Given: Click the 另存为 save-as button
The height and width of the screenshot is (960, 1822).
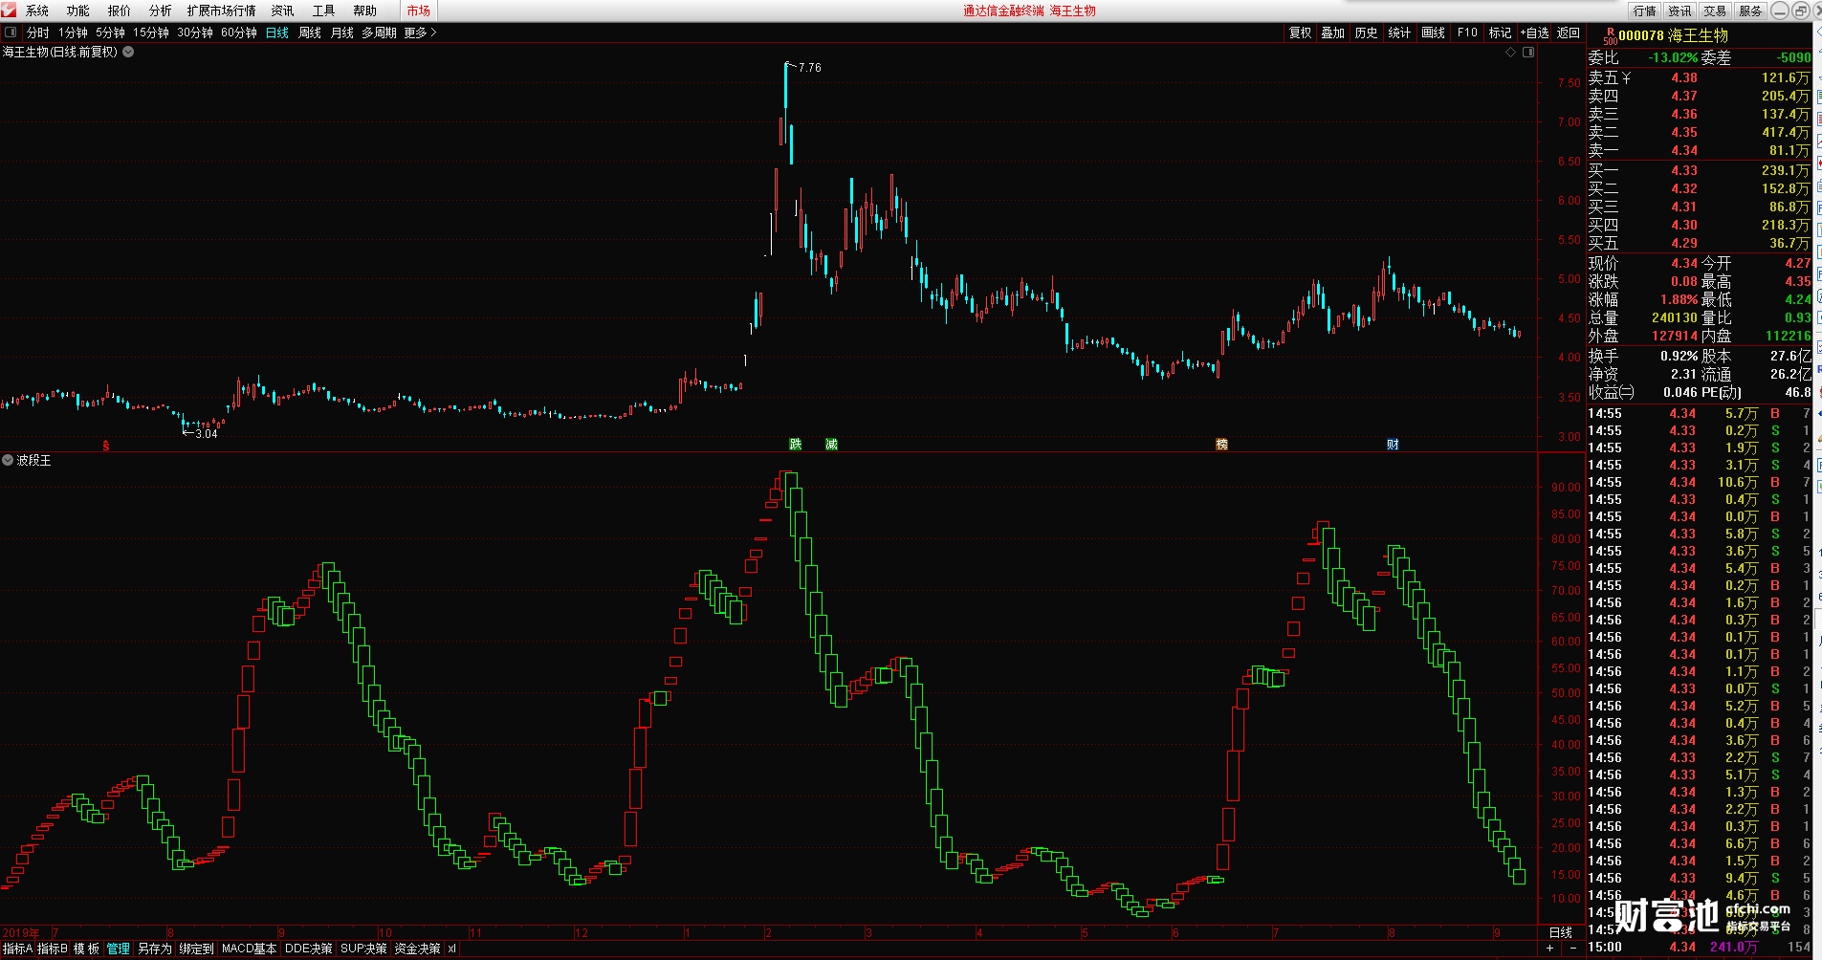Looking at the screenshot, I should coord(155,949).
